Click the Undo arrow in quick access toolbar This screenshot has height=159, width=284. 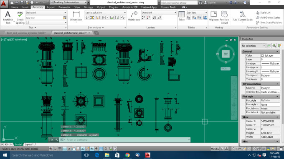coord(37,2)
